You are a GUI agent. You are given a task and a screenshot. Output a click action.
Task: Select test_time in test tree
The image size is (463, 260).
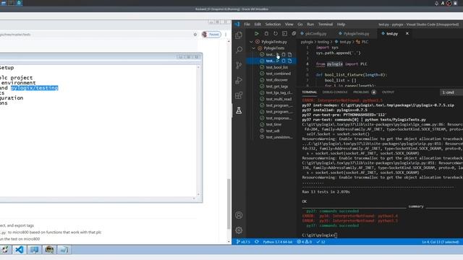273,124
